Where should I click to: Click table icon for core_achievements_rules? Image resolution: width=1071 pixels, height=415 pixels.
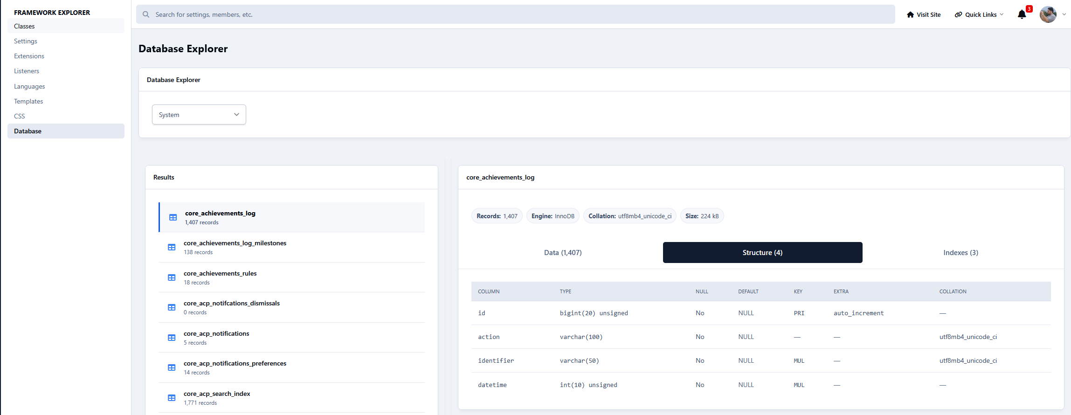pos(172,277)
